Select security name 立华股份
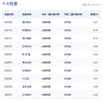This screenshot has width=103, height=101. click(x=27, y=95)
